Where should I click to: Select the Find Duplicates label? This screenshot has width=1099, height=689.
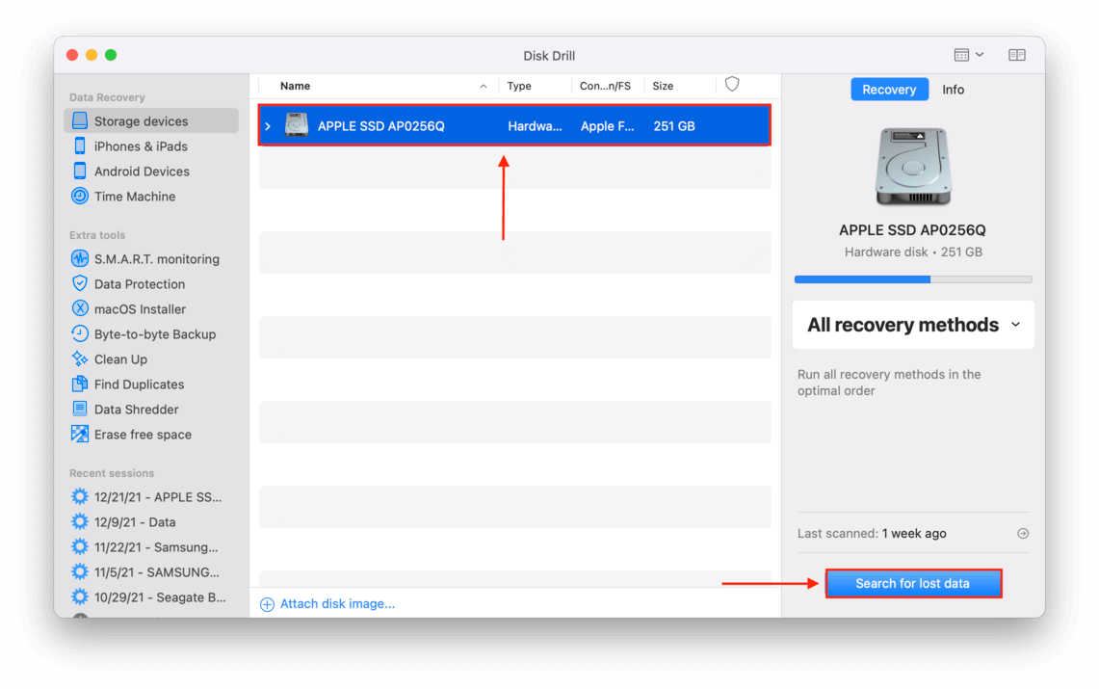coord(139,384)
